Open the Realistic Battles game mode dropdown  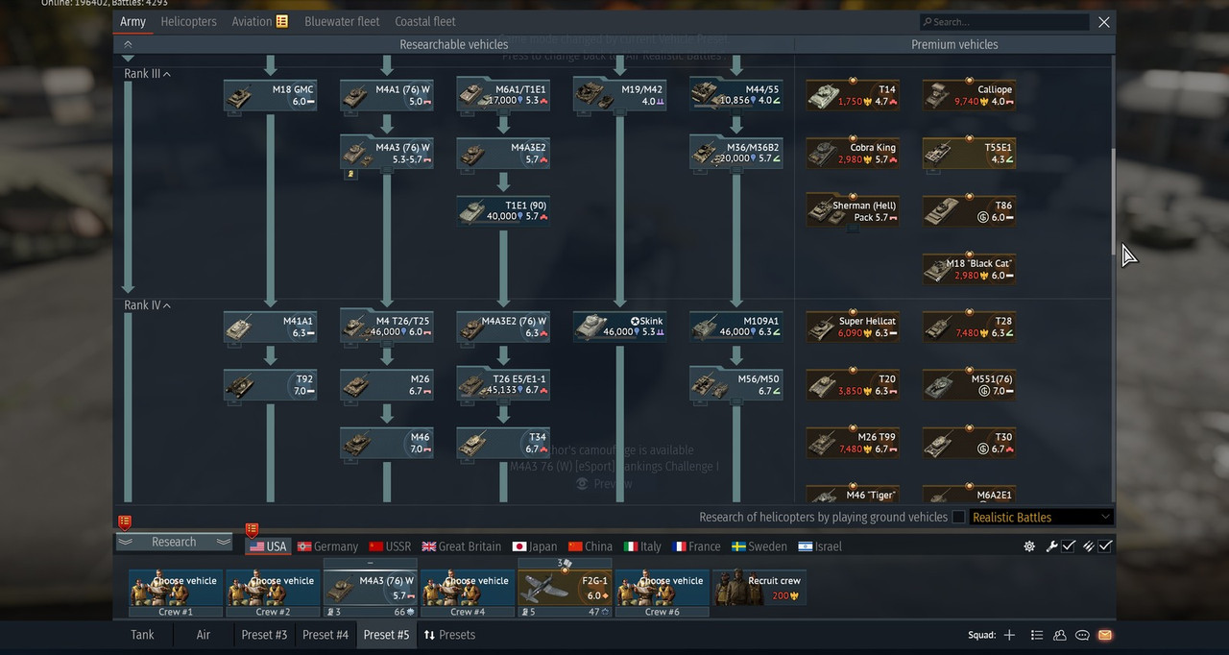(x=1042, y=517)
